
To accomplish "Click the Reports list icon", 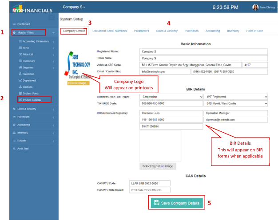I will [x=14, y=141].
